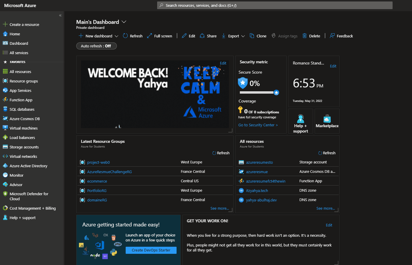Edit the Romance Standard clock tile
The height and width of the screenshot is (265, 412).
333,66
